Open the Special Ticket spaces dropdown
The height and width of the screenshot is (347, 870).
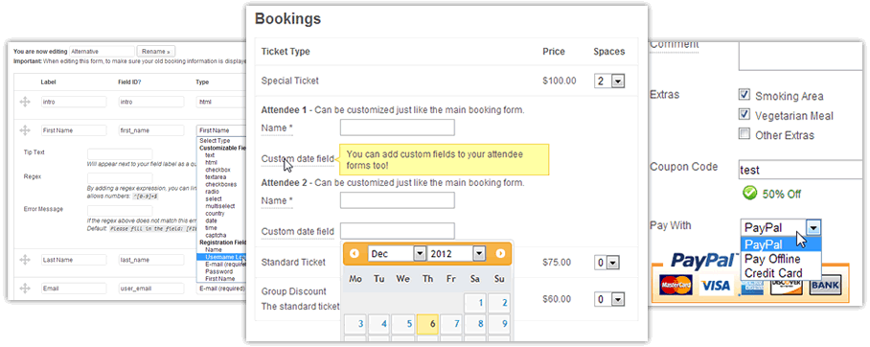[609, 81]
